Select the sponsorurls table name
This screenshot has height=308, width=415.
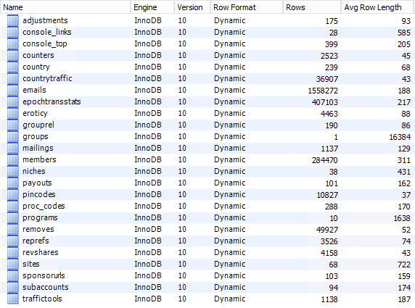coord(44,275)
